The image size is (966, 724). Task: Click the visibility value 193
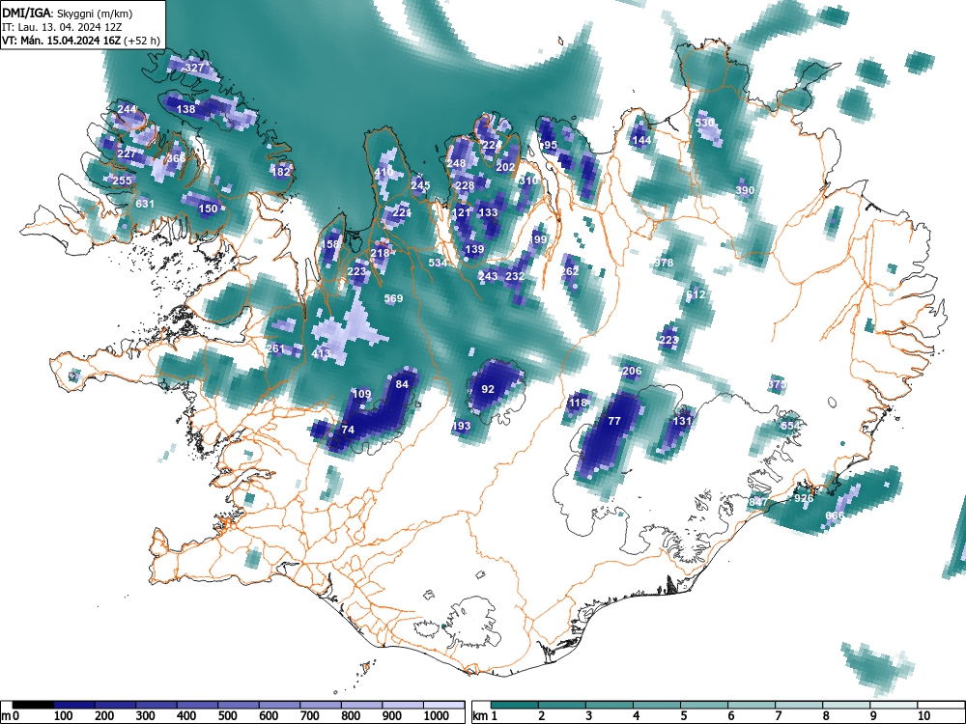click(x=462, y=426)
